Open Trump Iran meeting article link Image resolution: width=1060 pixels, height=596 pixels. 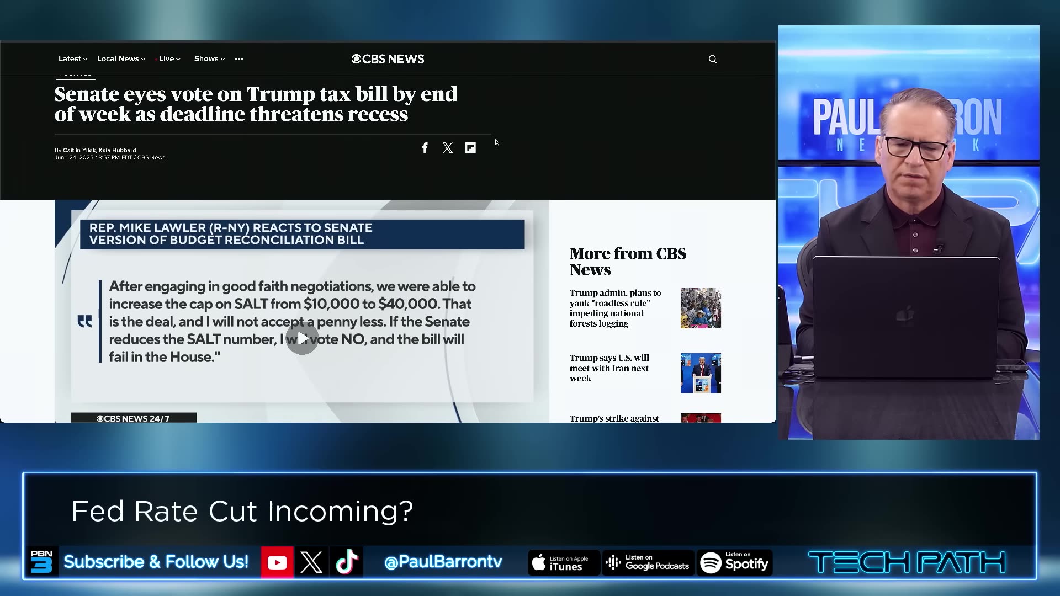[609, 368]
